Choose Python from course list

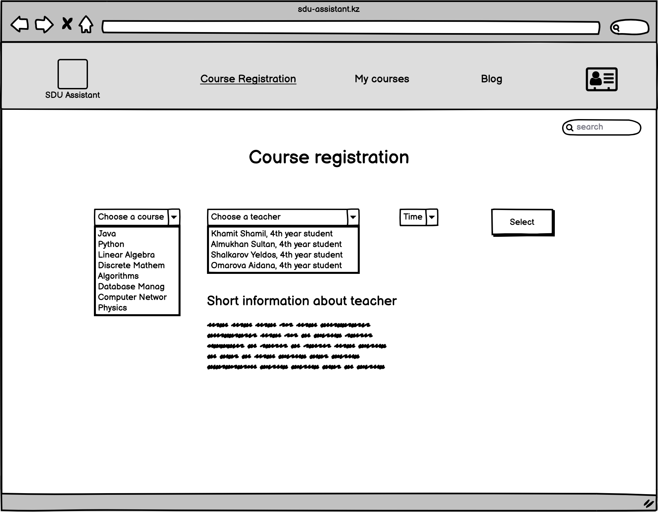pos(137,244)
